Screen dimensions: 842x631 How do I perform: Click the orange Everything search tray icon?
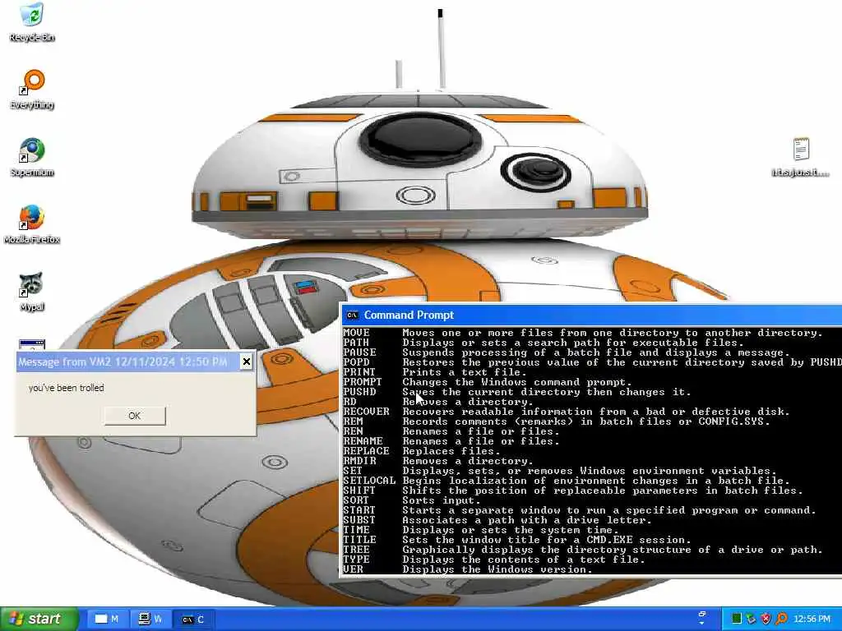point(781,619)
